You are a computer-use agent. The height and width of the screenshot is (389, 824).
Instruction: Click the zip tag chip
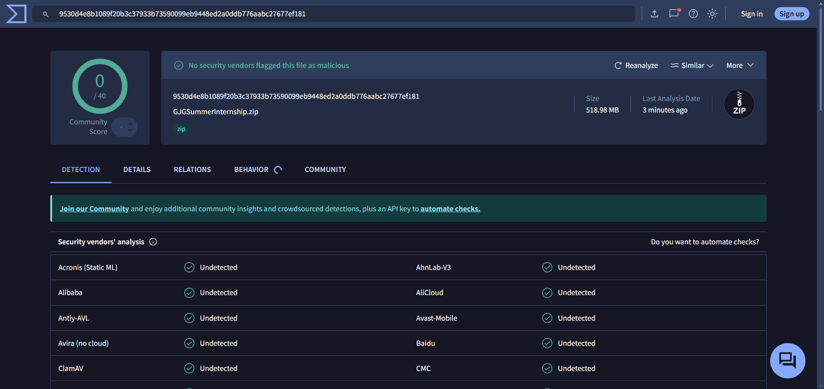[x=181, y=129]
